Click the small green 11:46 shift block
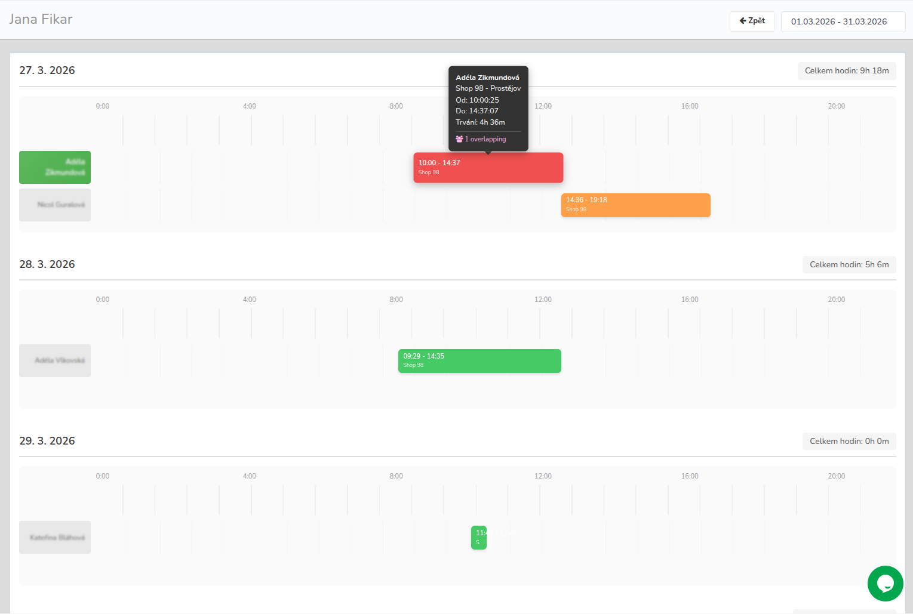The height and width of the screenshot is (614, 913). [x=478, y=538]
